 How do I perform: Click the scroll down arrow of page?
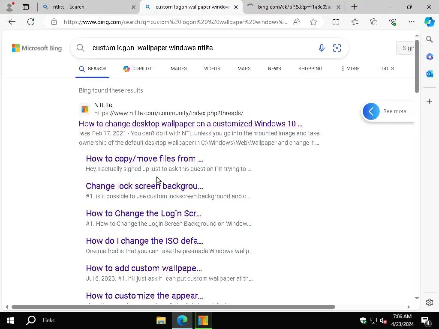pyautogui.click(x=417, y=298)
